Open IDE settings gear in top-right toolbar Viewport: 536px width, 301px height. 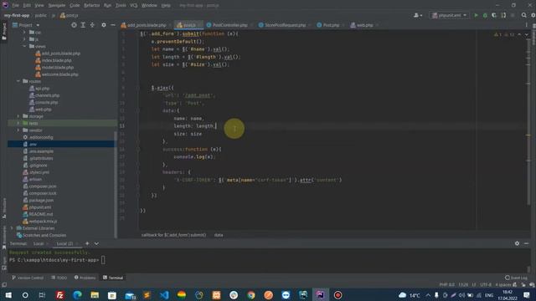[533, 15]
